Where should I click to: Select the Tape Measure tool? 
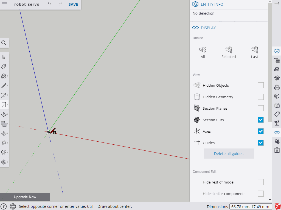[4, 143]
